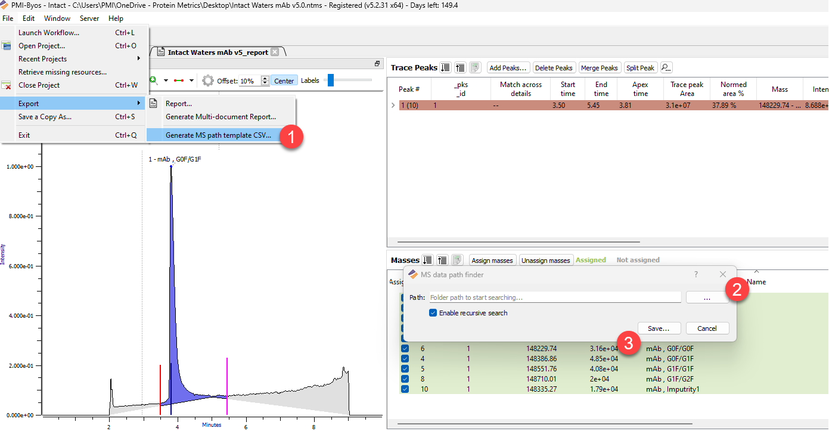The image size is (829, 431).
Task: Choose Generate Multi-document Report from Export submenu
Action: (x=221, y=117)
